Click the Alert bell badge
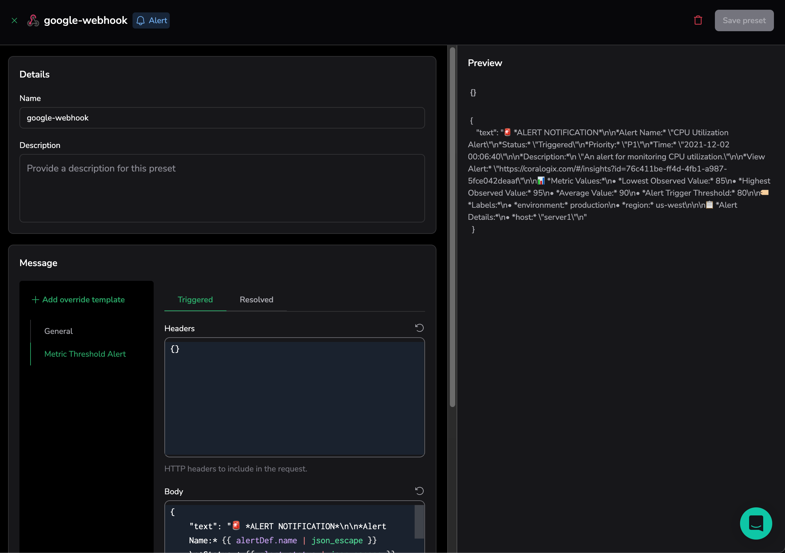The width and height of the screenshot is (785, 553). [151, 20]
